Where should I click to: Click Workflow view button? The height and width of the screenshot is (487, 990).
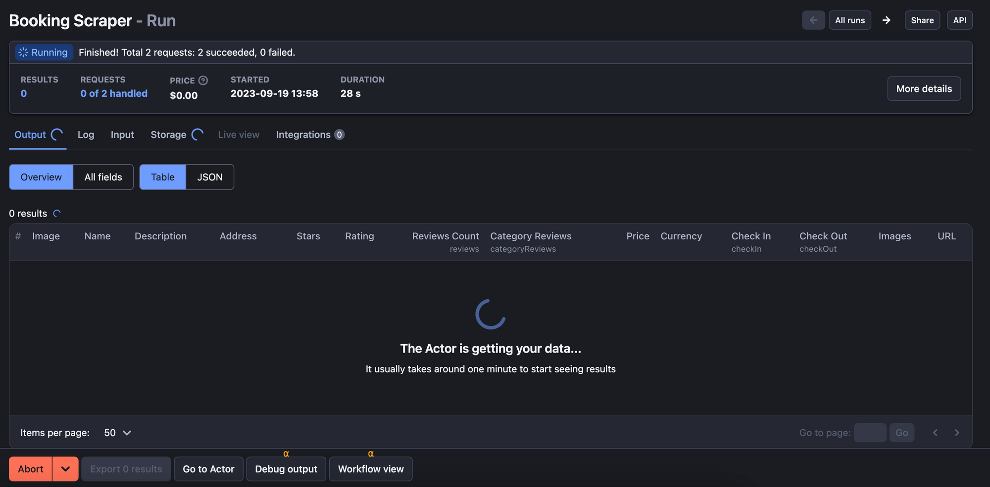371,469
